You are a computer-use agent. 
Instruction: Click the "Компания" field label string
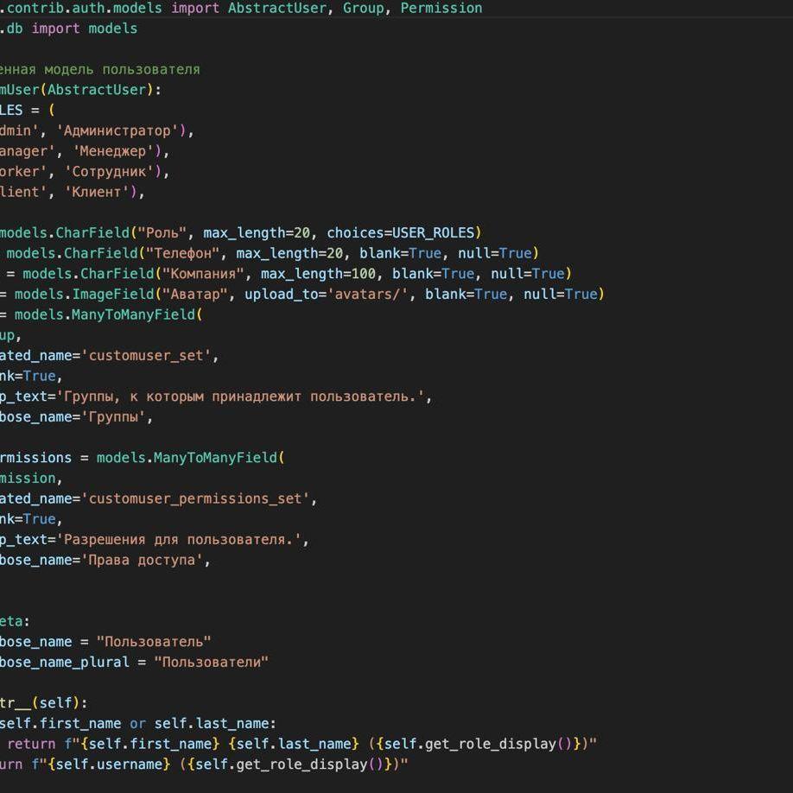[203, 274]
